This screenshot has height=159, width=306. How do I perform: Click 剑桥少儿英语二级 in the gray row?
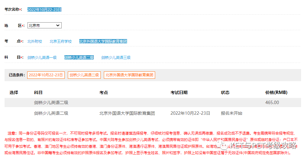51,103
